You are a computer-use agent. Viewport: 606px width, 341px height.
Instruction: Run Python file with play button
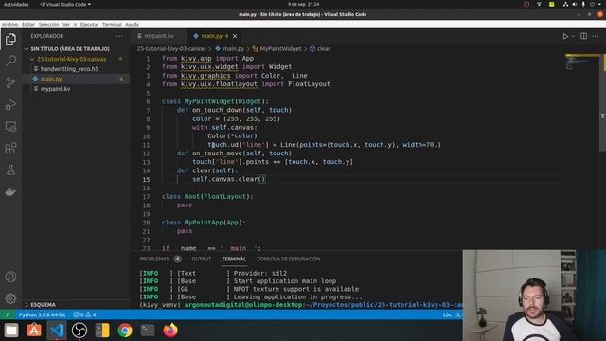(565, 36)
